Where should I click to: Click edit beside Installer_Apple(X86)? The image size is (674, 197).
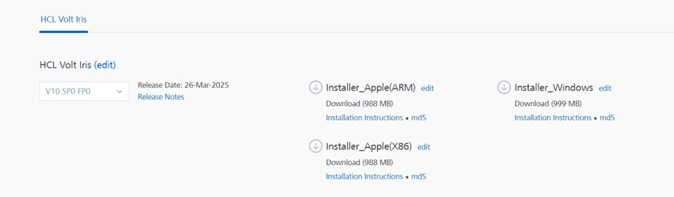(423, 147)
